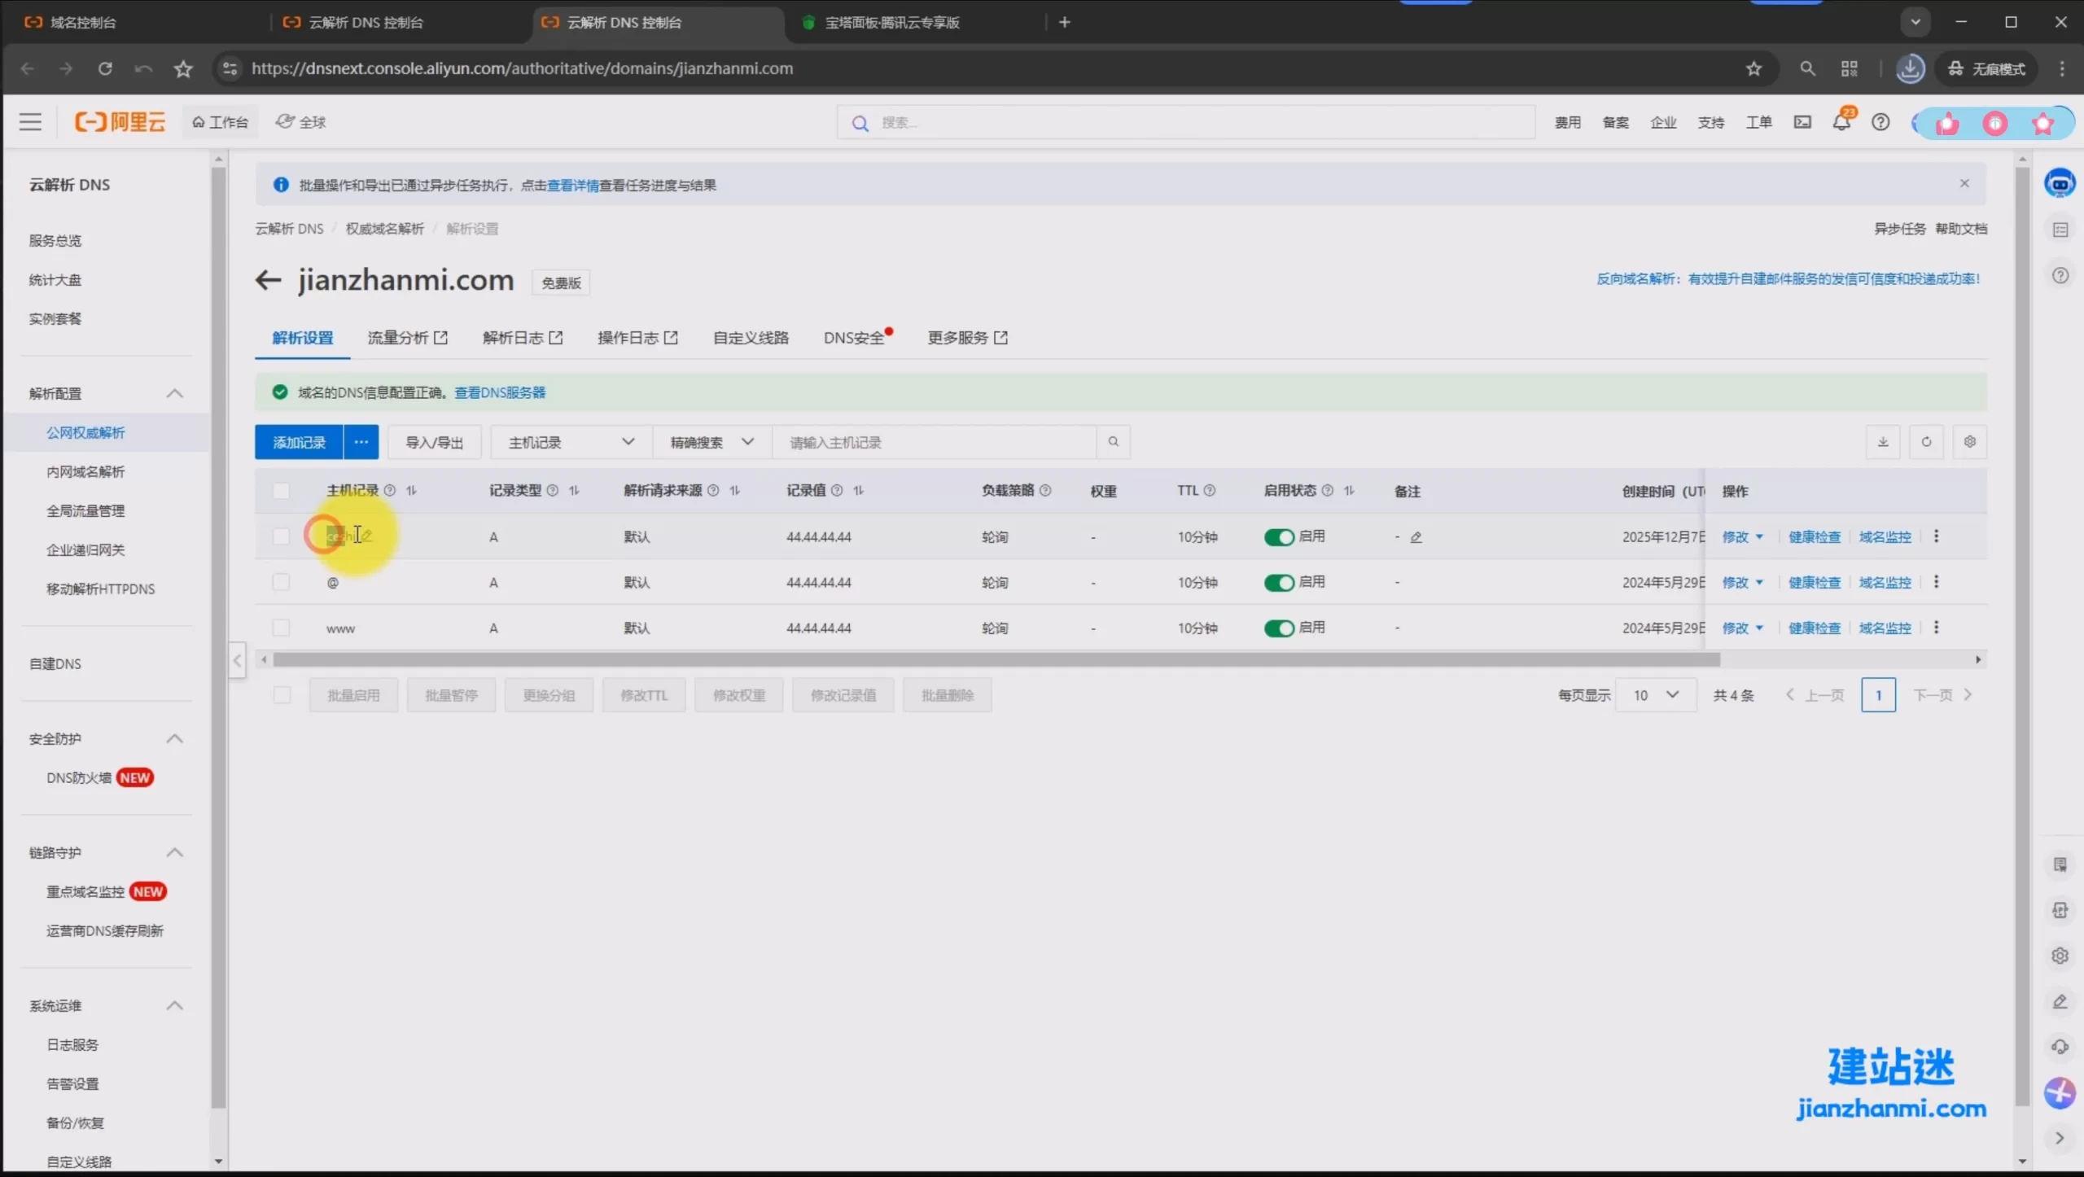Click back arrow next to jianzhanmi.com
This screenshot has height=1177, width=2084.
(x=268, y=281)
